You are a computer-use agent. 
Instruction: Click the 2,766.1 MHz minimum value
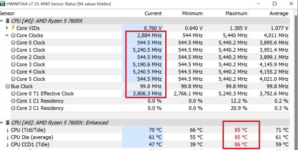pyautogui.click(x=188, y=94)
